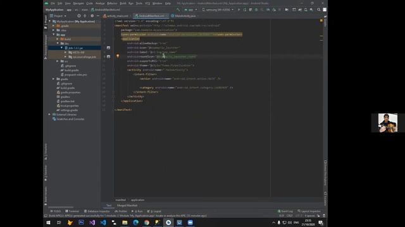Click the application breadcrumb at editor bottom
Screen dimensions: 405x227
[138, 200]
